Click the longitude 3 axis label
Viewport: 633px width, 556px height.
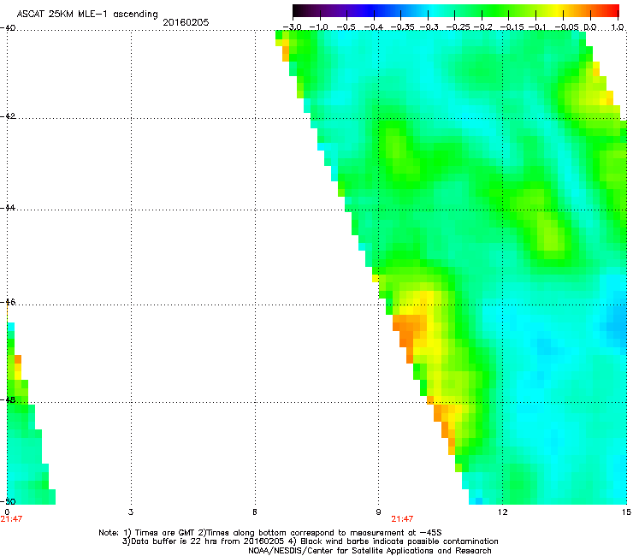131,512
